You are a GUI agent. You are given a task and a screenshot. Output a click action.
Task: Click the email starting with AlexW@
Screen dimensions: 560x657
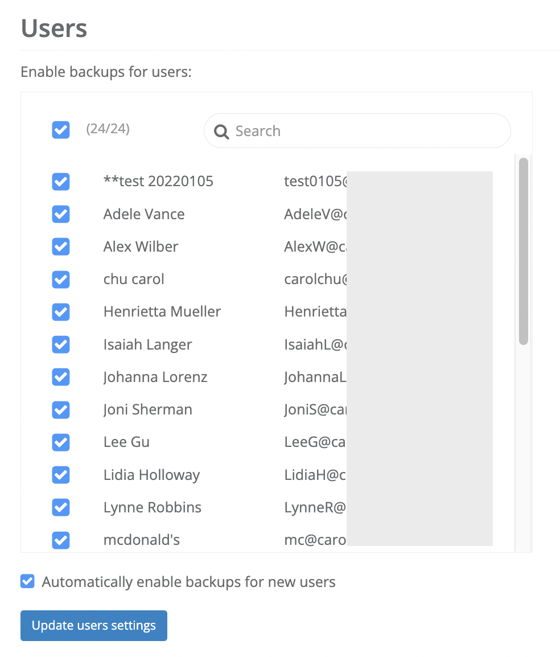click(x=315, y=247)
